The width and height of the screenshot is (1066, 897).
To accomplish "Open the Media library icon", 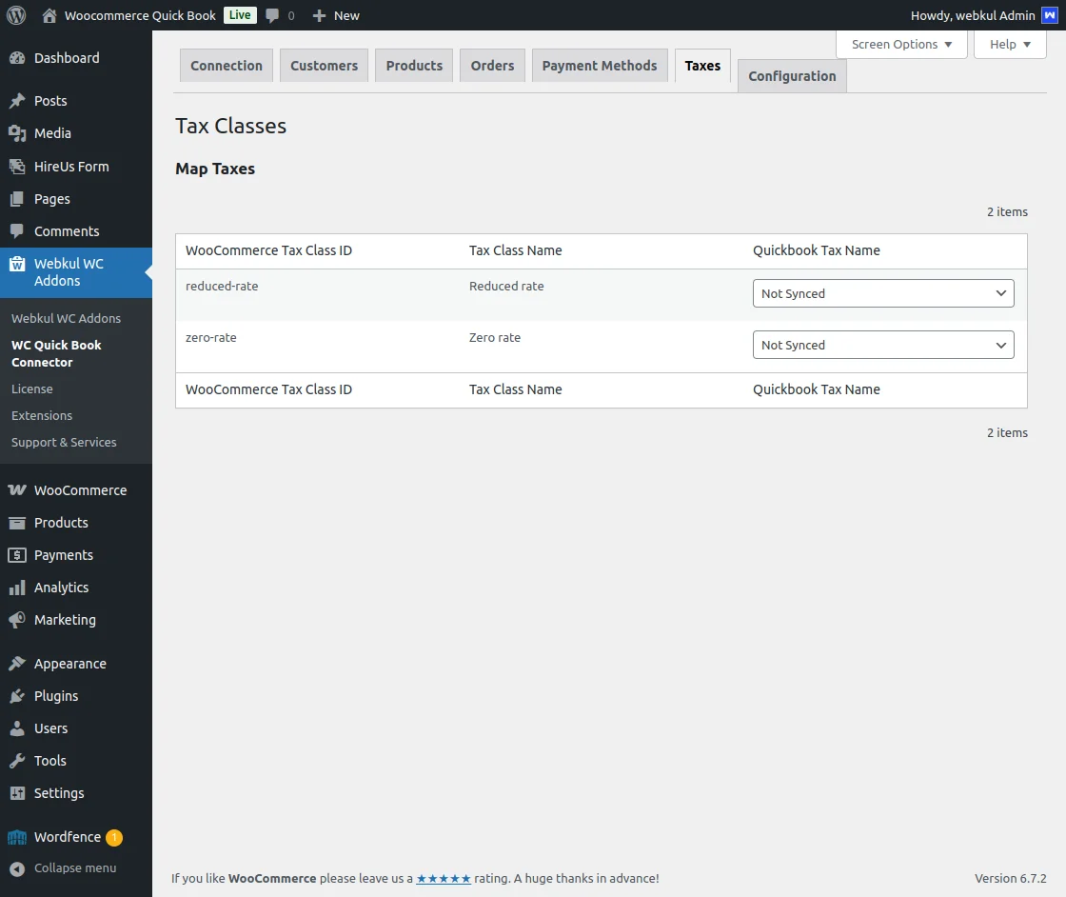I will (x=20, y=133).
